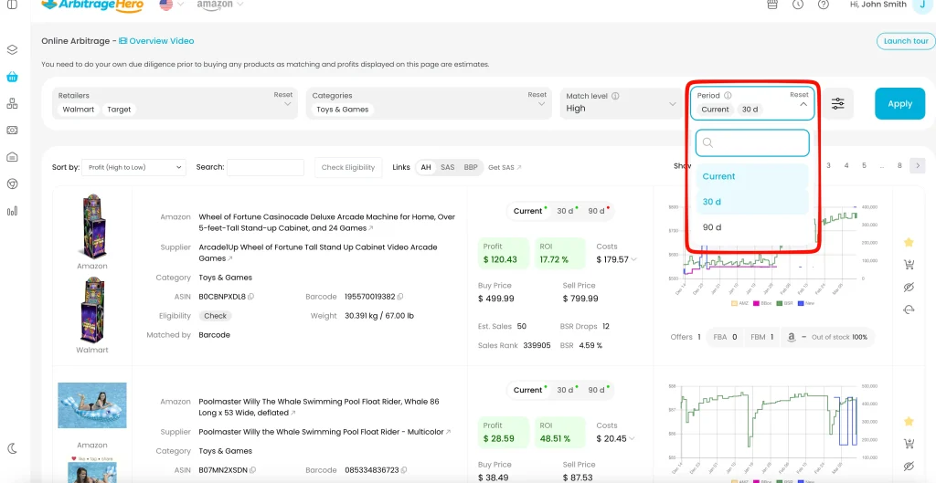Open John Smith's user avatar
The width and height of the screenshot is (936, 483).
pyautogui.click(x=922, y=5)
